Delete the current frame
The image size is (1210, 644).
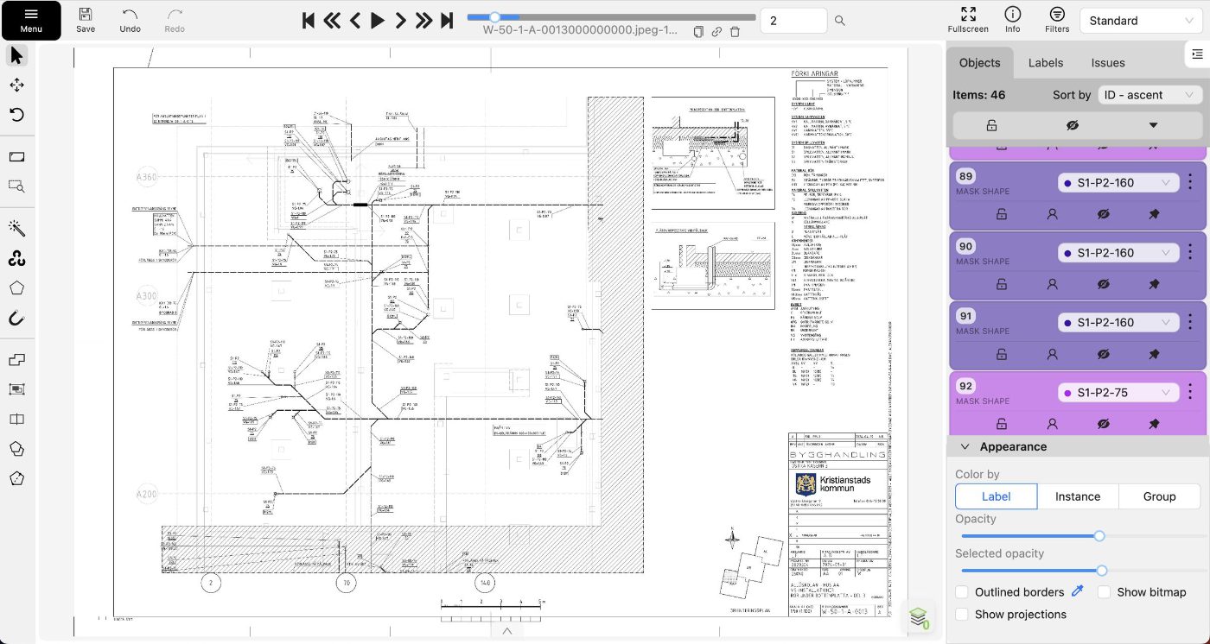pos(735,32)
